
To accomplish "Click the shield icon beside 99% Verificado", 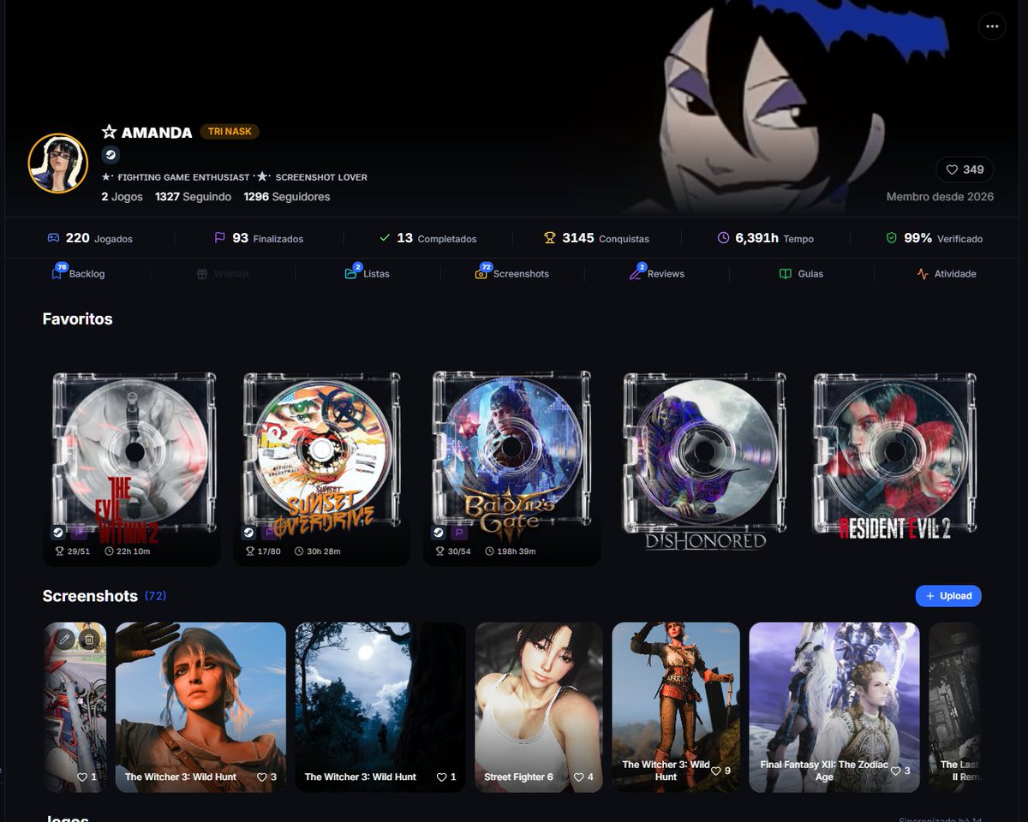I will [x=892, y=238].
